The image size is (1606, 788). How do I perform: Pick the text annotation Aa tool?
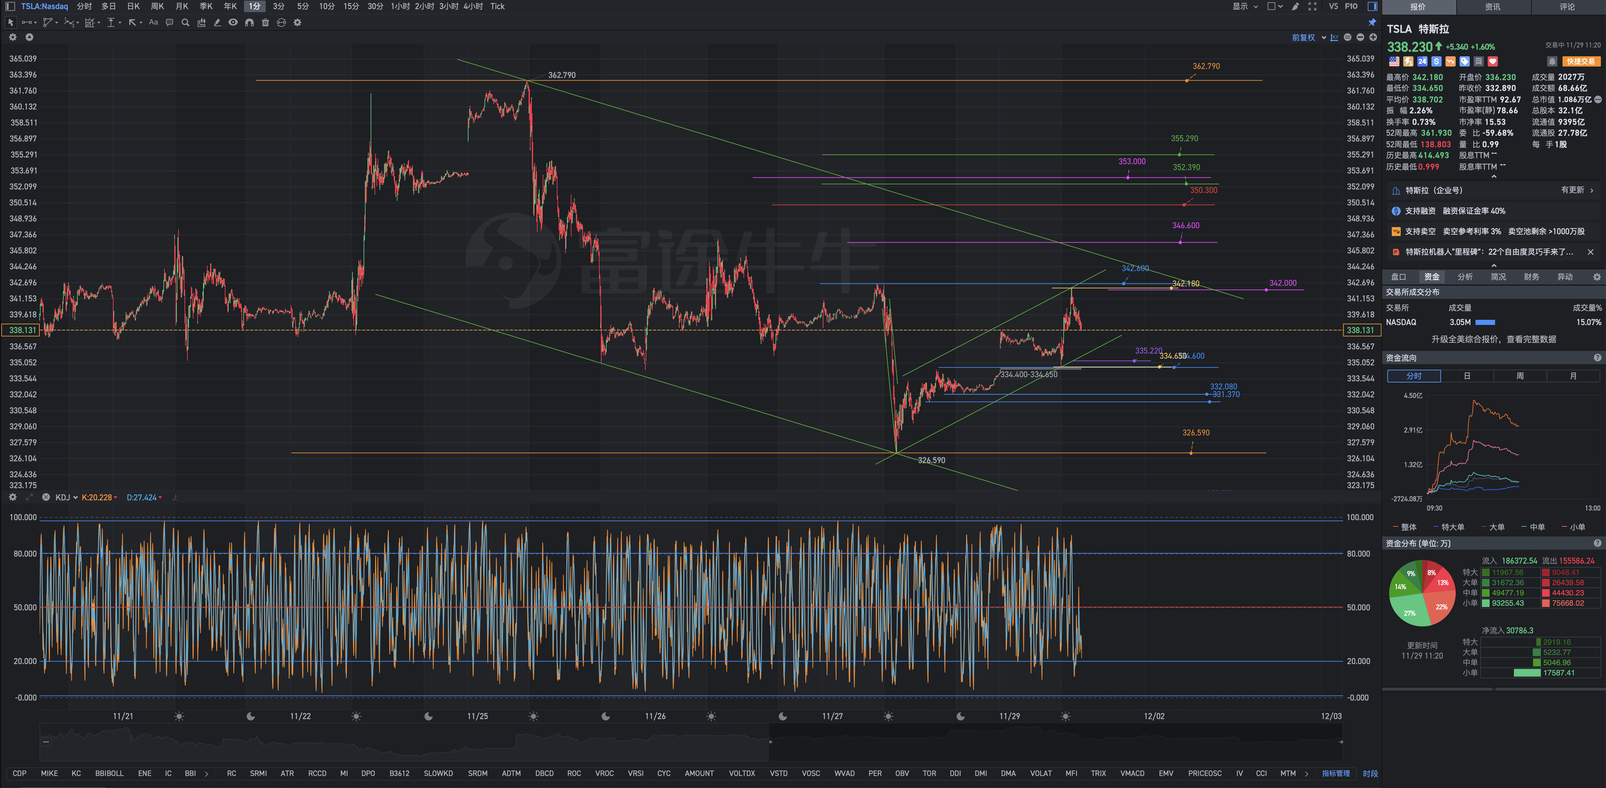(x=154, y=22)
